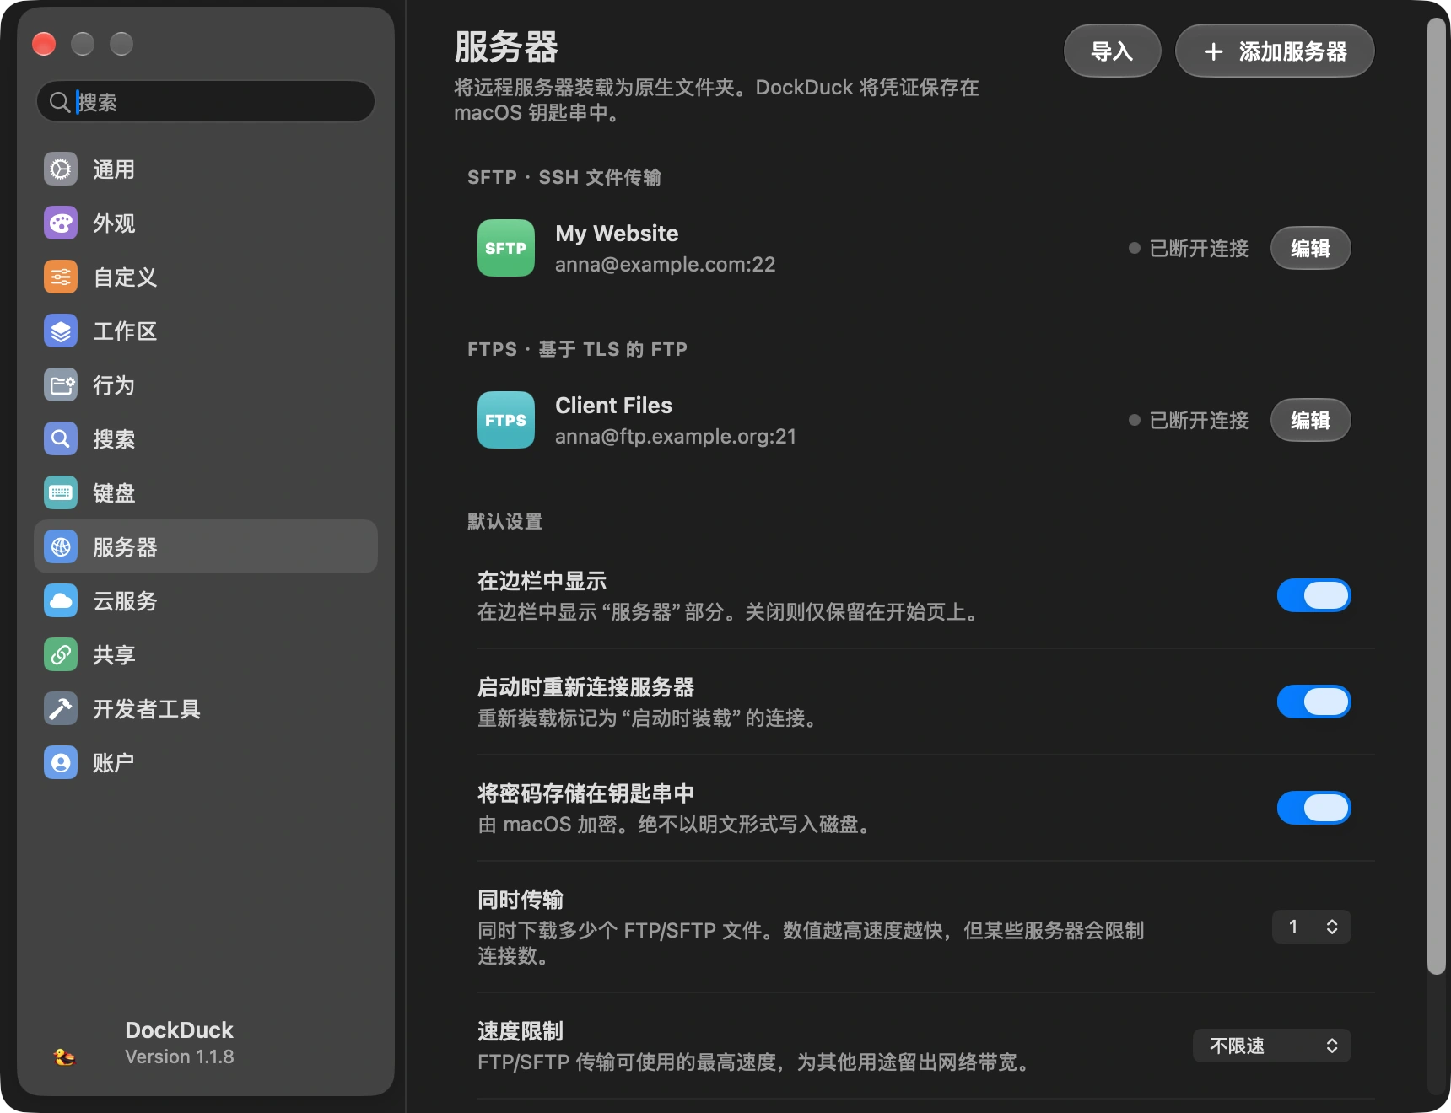Disable 启动时重新连接服务器 switch
The image size is (1451, 1113).
click(1313, 702)
